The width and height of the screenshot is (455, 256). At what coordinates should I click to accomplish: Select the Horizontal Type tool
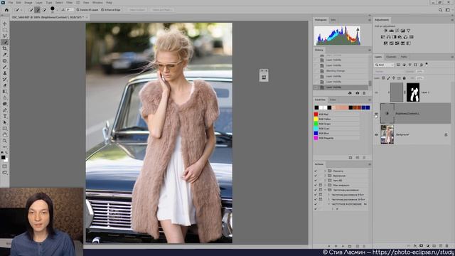pos(5,116)
